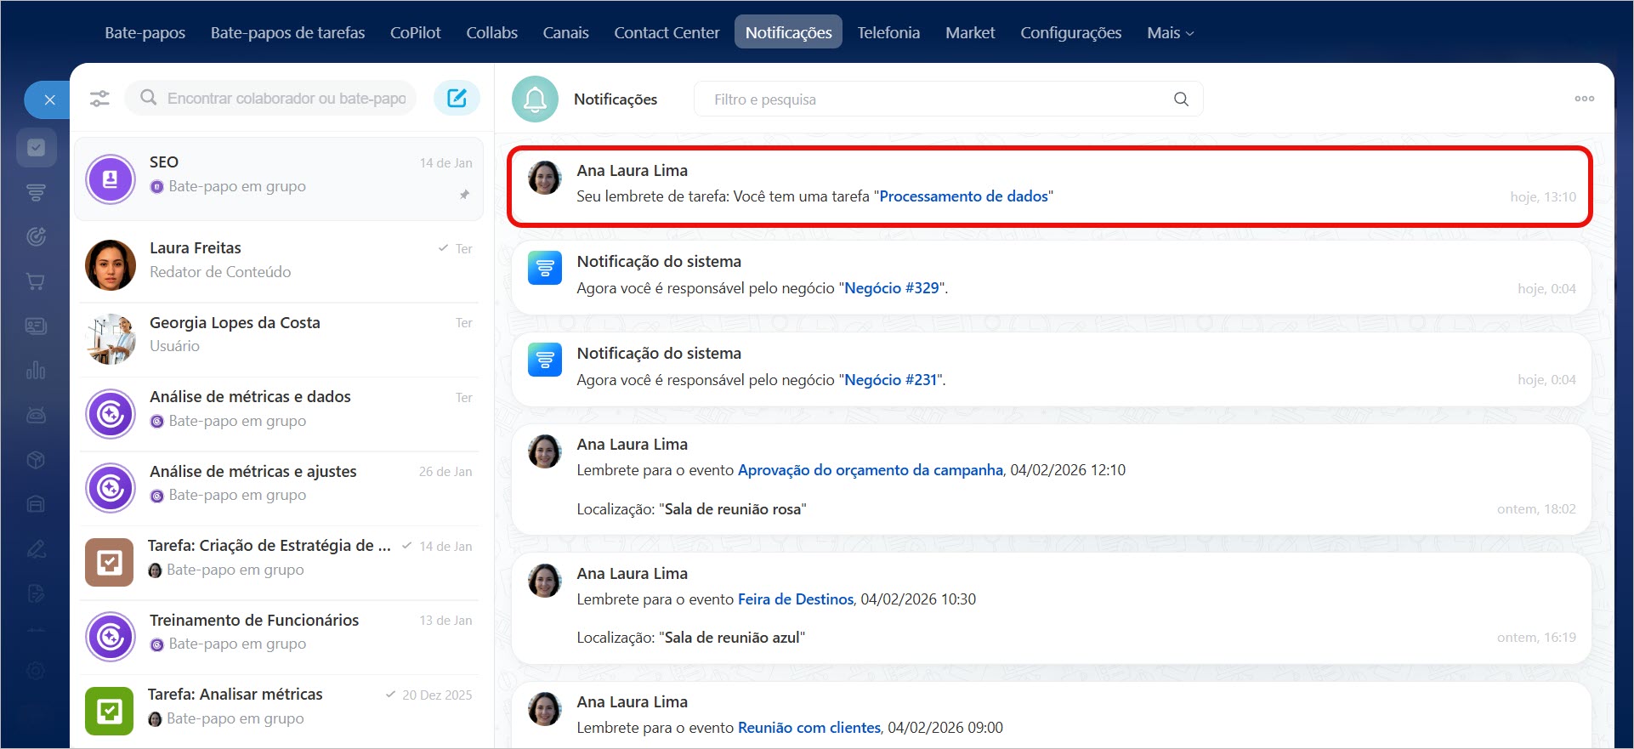Open the CoPilot tab

415,32
